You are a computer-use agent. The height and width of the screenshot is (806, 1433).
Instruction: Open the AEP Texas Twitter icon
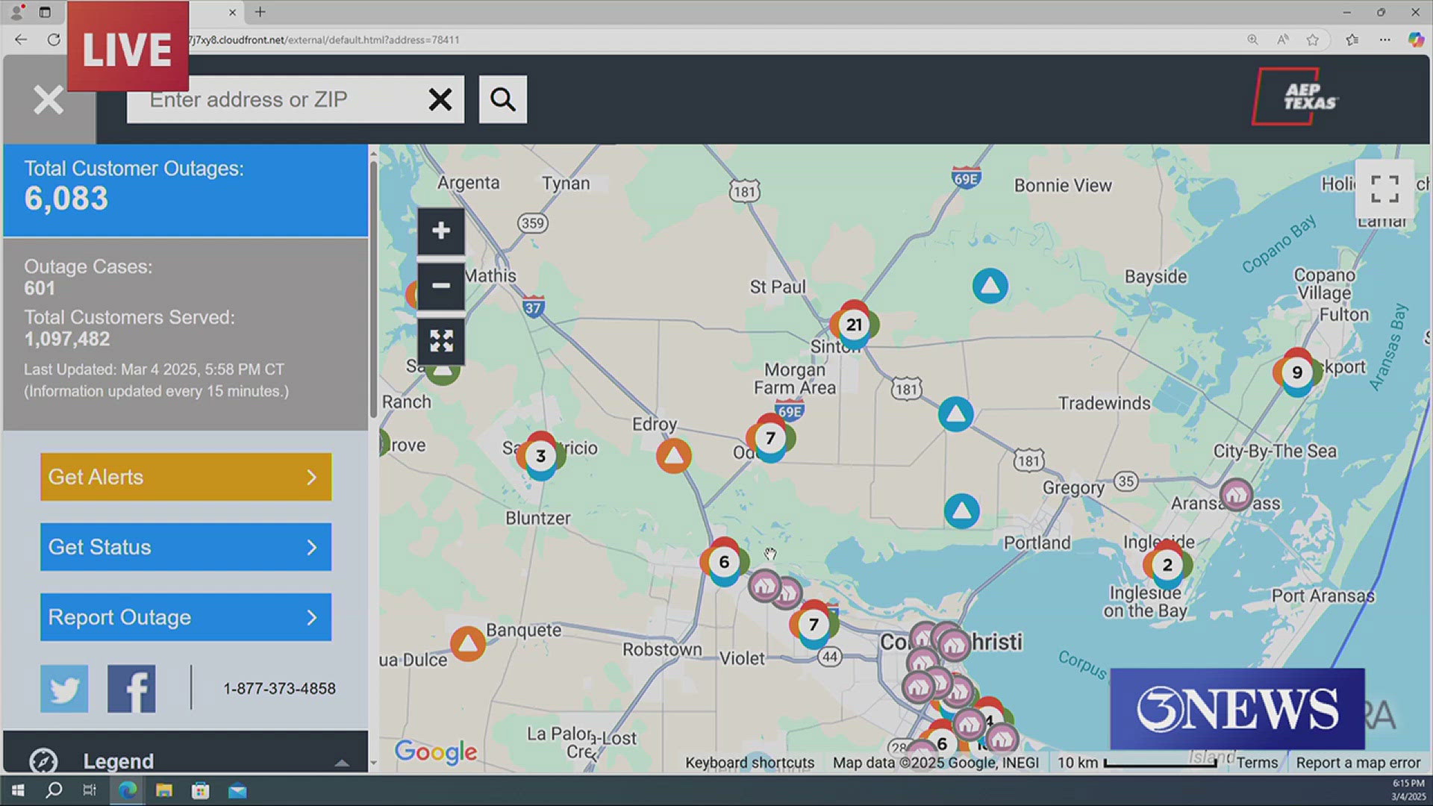(x=64, y=688)
